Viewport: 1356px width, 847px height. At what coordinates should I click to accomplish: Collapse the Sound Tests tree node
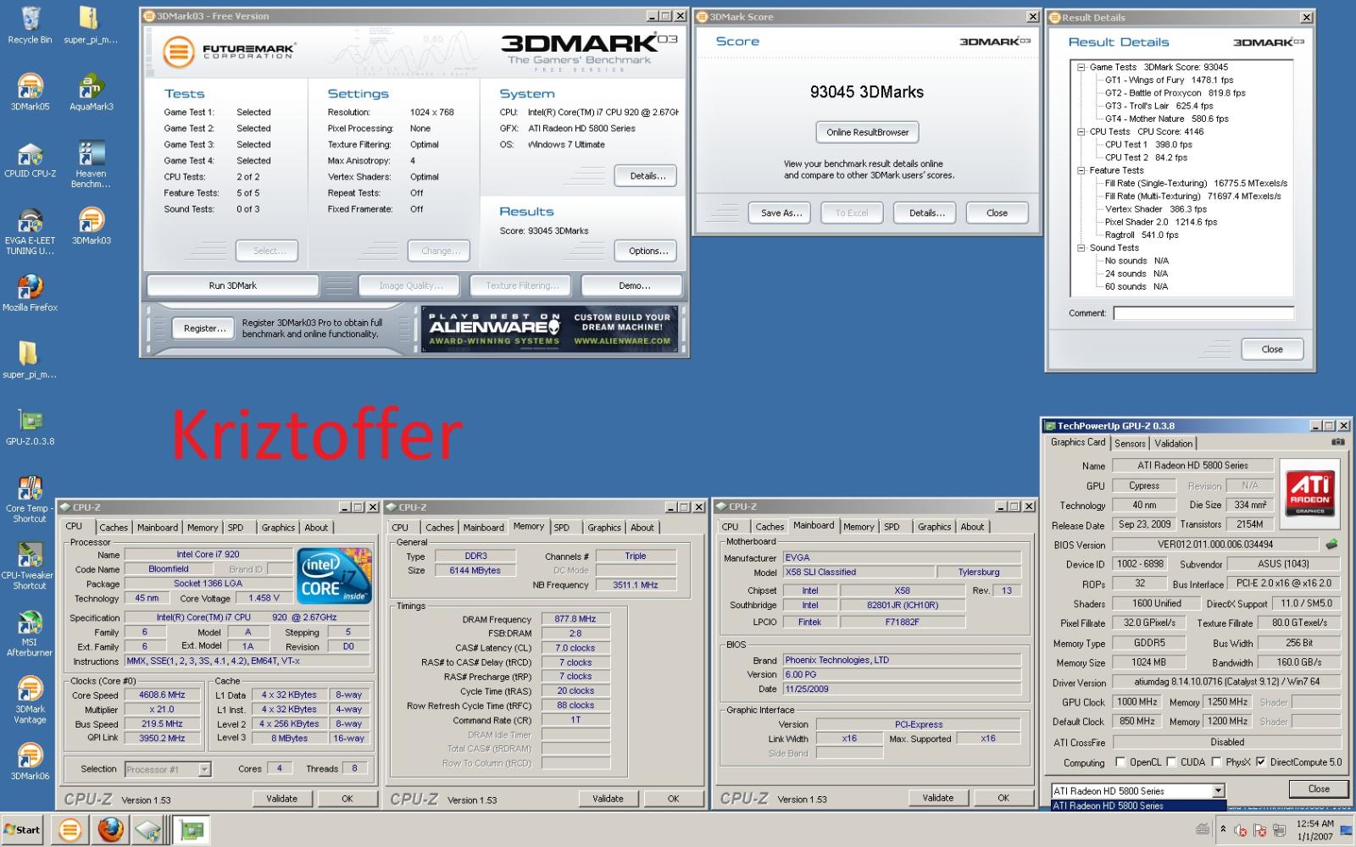tap(1081, 248)
